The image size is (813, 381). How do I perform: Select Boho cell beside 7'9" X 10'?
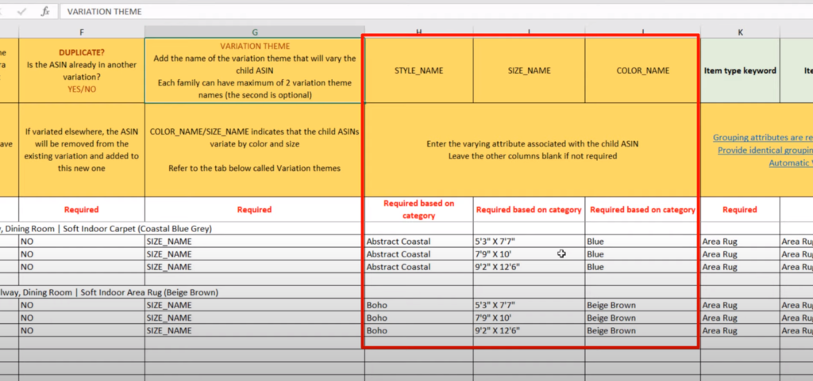coord(419,318)
